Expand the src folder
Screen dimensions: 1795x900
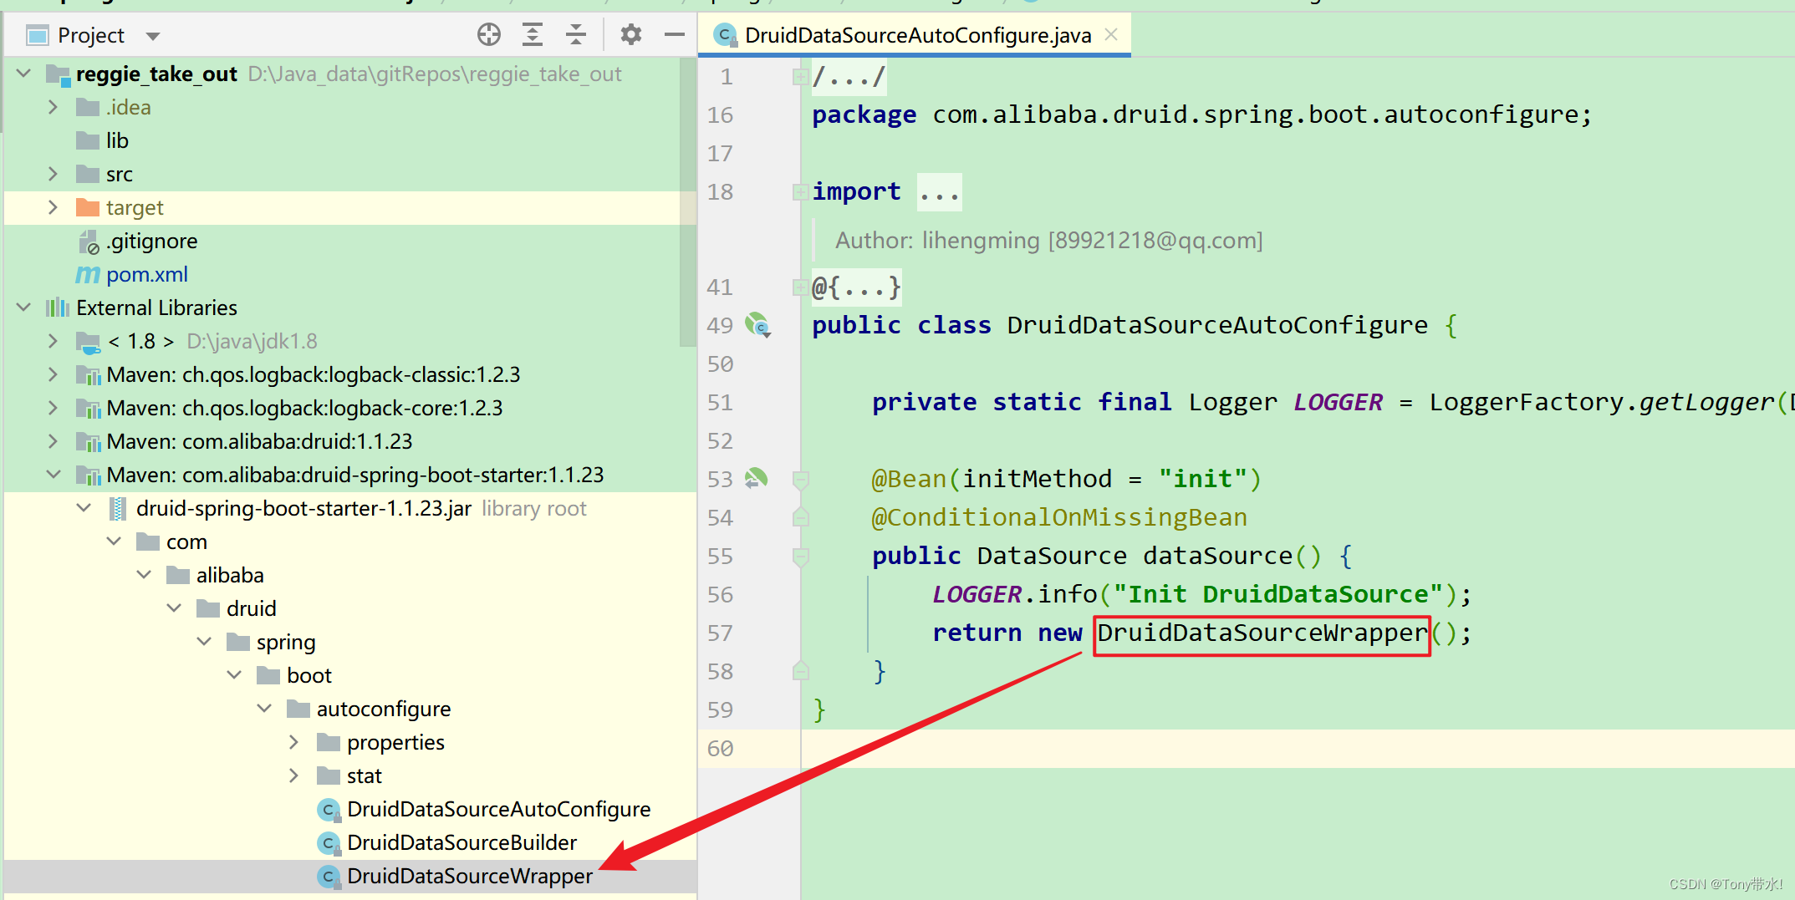pyautogui.click(x=54, y=174)
